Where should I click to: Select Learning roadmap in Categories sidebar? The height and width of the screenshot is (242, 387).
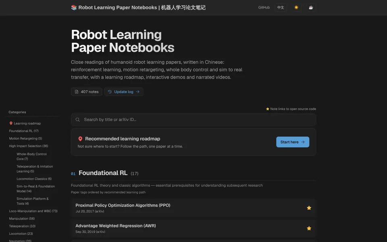[x=27, y=123]
